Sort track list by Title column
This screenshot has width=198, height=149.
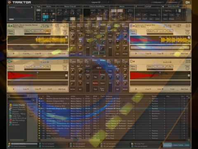48,96
